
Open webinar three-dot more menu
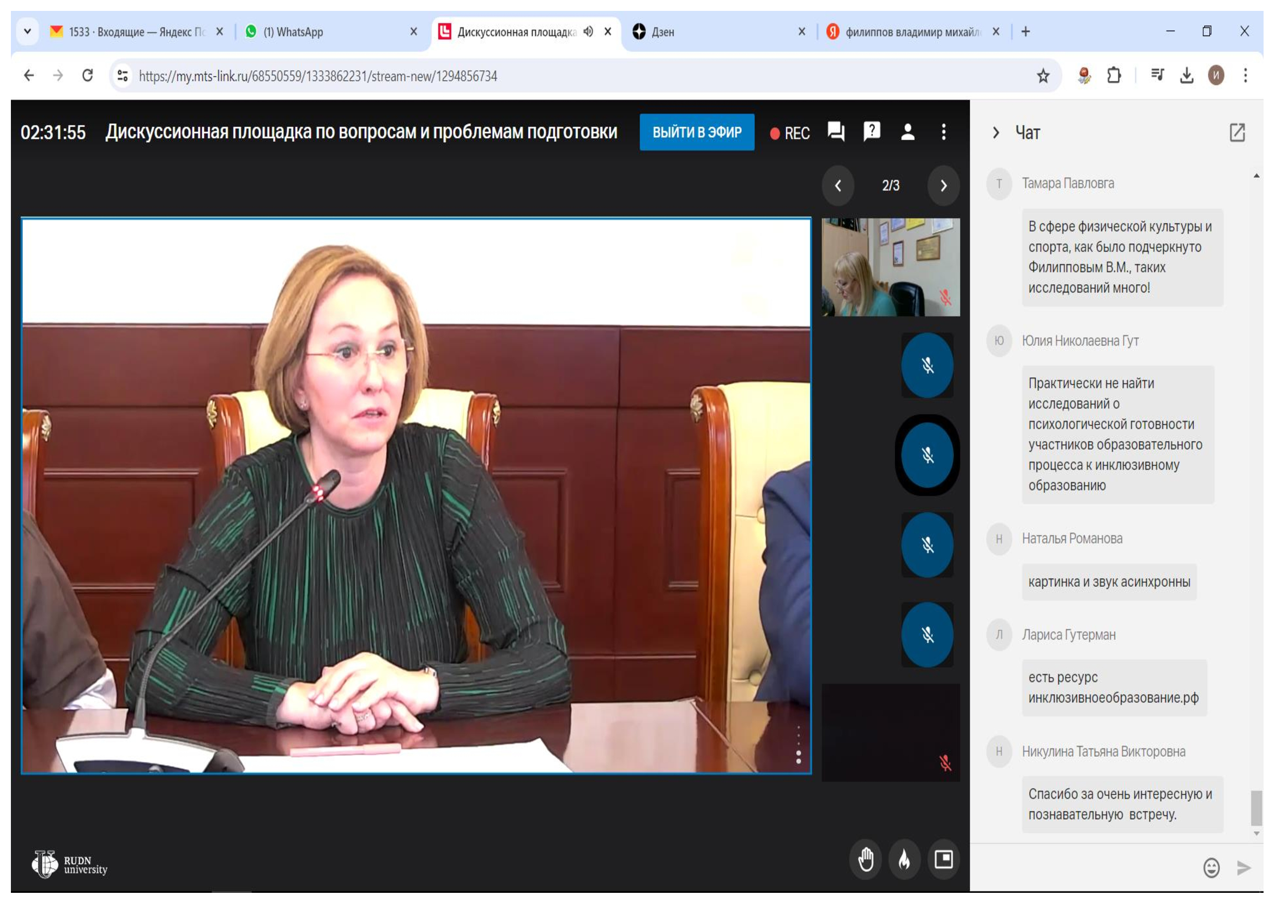coord(944,132)
